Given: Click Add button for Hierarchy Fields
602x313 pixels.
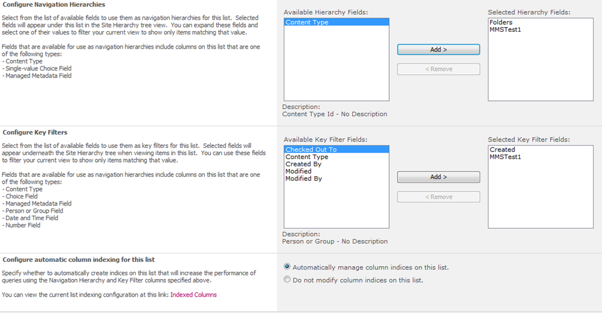Looking at the screenshot, I should pyautogui.click(x=439, y=49).
